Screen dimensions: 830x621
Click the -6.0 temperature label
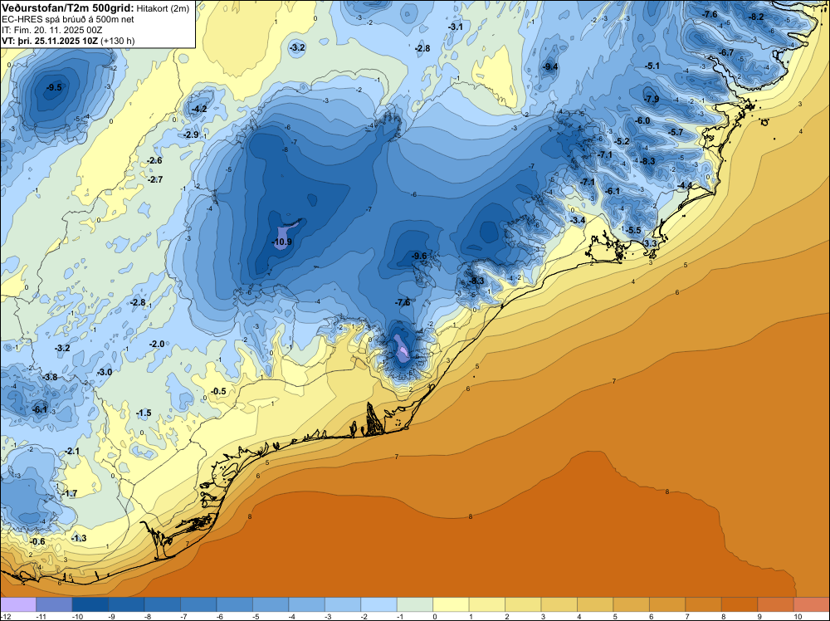pos(642,120)
